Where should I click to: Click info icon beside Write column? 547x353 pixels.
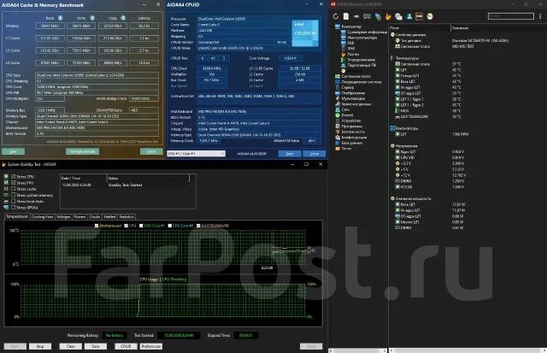coord(92,18)
